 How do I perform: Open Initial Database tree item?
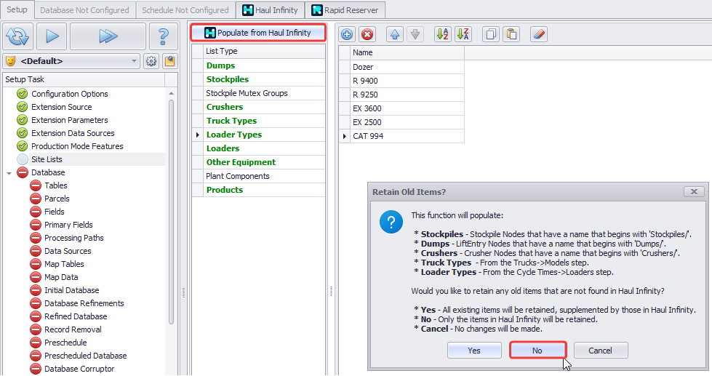[x=72, y=290]
